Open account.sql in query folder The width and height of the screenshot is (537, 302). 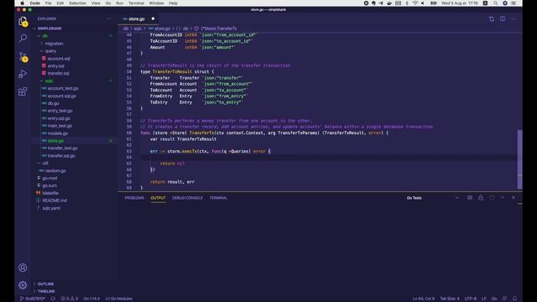click(x=74, y=59)
